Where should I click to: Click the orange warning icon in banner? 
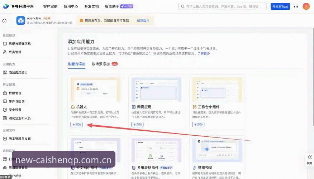pos(81,20)
